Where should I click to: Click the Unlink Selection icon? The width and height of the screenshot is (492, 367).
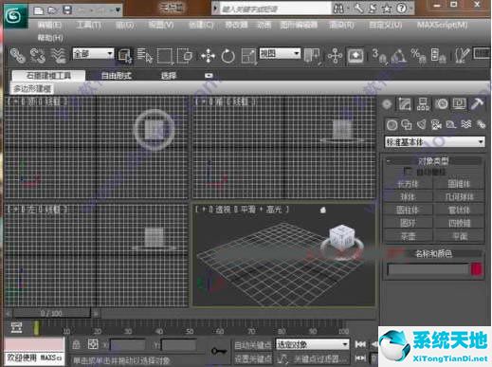(38, 55)
